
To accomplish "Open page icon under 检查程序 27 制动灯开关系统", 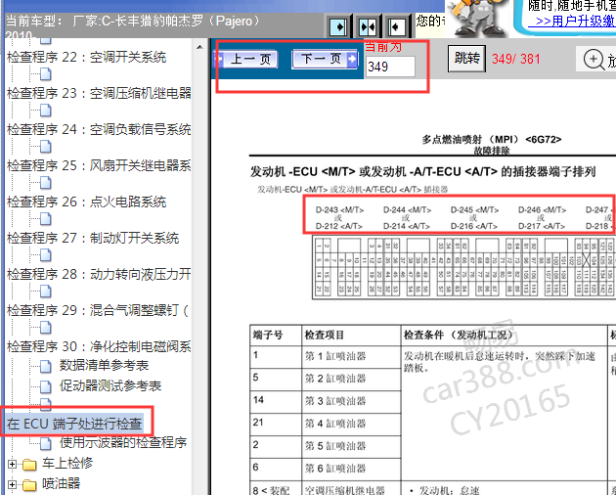I will (46, 255).
